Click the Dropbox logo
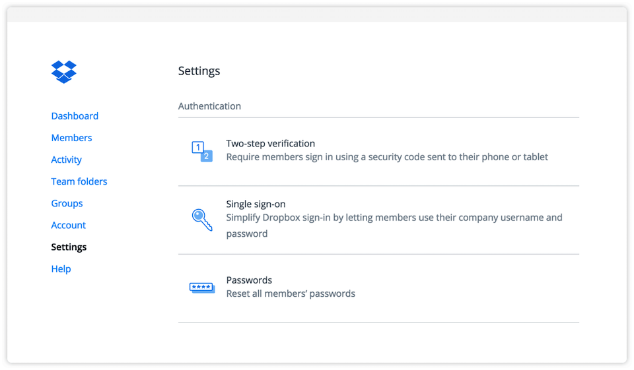634x370 pixels. click(64, 71)
